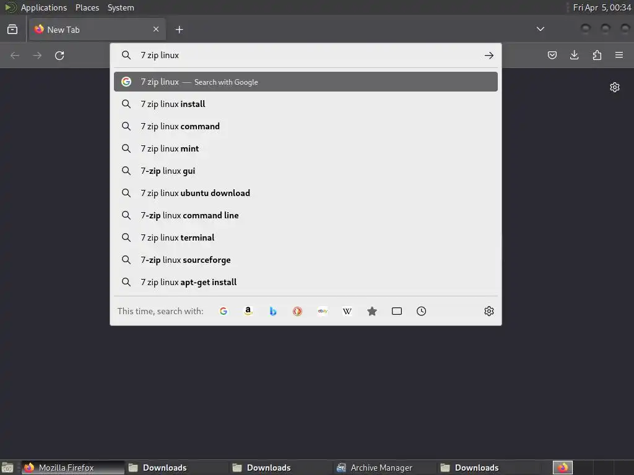The height and width of the screenshot is (475, 634).
Task: Go back one page
Action: [15, 55]
